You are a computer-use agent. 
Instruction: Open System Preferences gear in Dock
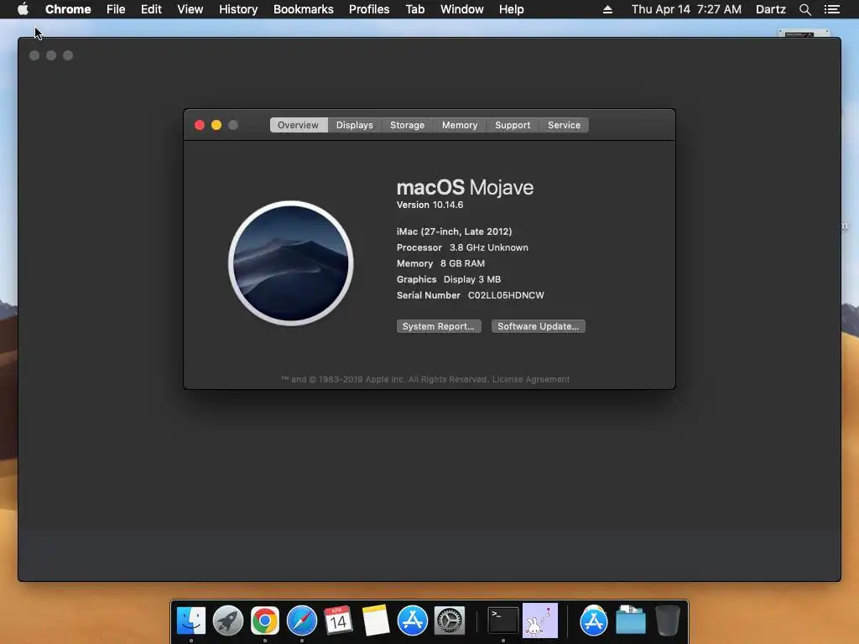click(x=450, y=621)
